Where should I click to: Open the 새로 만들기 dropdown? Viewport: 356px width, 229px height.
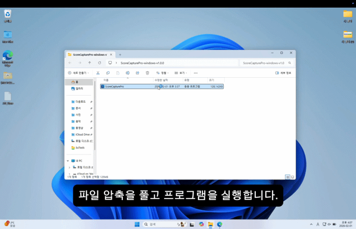click(x=78, y=73)
